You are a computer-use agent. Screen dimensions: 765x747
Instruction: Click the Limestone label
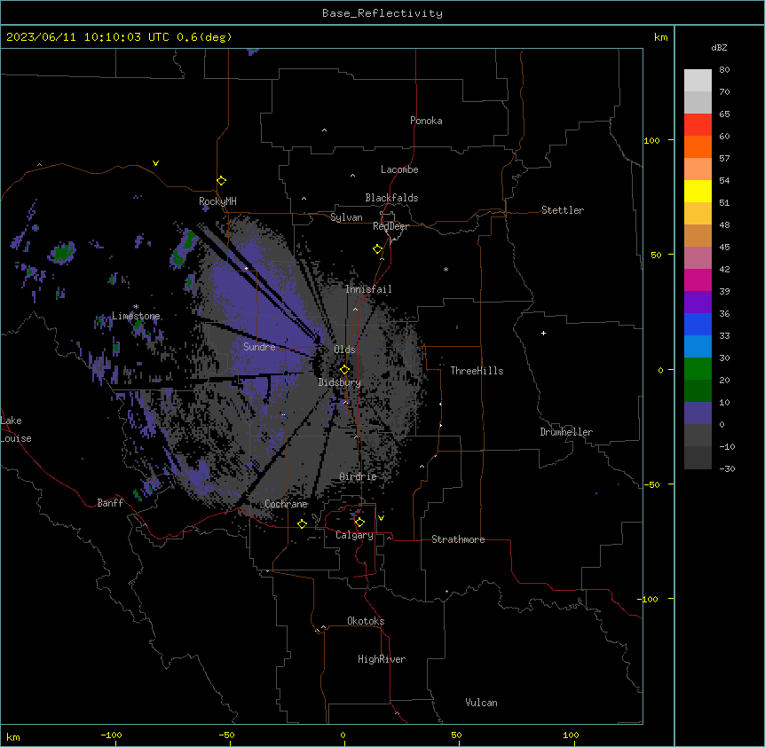pos(136,316)
